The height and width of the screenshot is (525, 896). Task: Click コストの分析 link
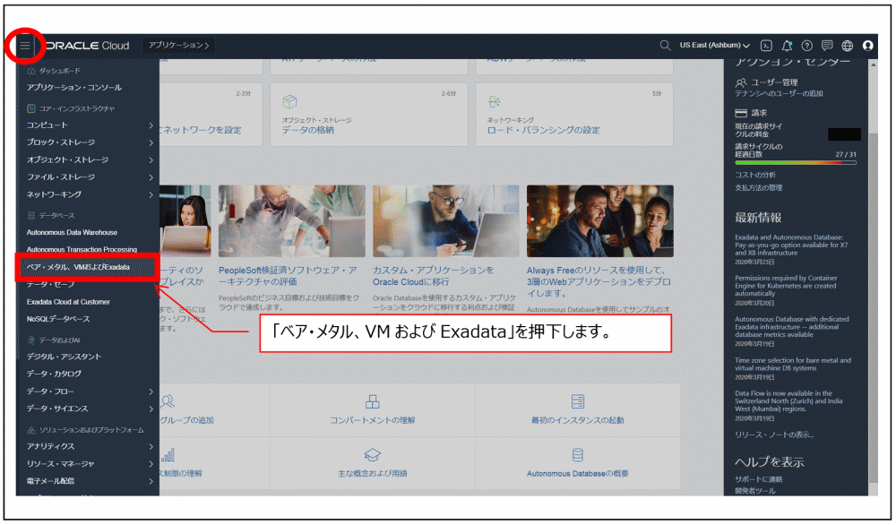point(754,175)
